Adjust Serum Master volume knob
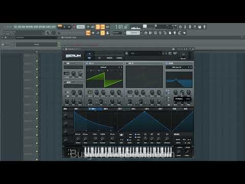This screenshot has height=184, width=245. 183,55
